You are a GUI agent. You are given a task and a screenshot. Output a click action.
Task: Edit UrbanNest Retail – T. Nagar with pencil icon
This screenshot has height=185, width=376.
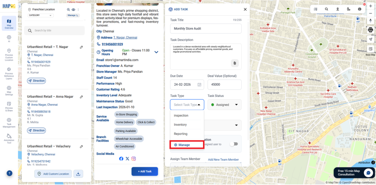coord(82,47)
